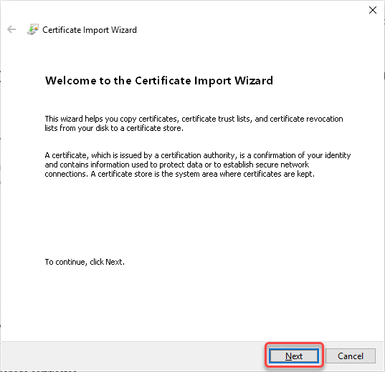Click the line and contains information used
The height and width of the screenshot is (372, 385).
tap(177, 165)
